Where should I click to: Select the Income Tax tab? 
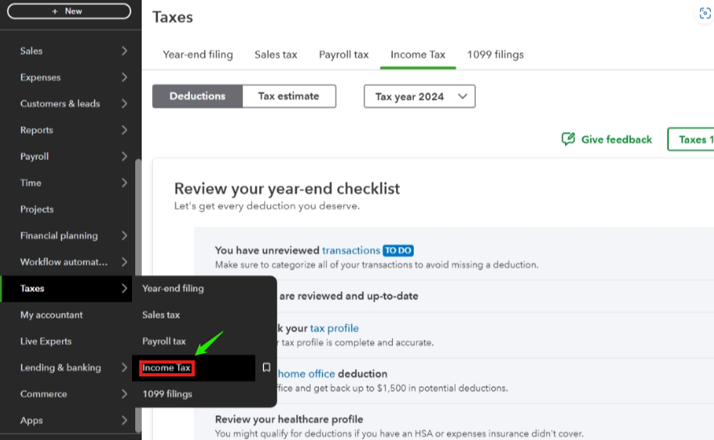418,55
